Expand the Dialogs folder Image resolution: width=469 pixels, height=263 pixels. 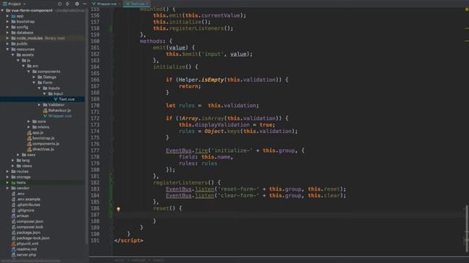click(x=34, y=77)
